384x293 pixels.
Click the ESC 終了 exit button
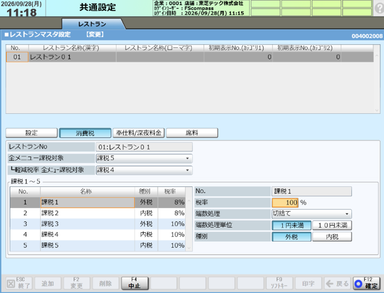coord(19,283)
